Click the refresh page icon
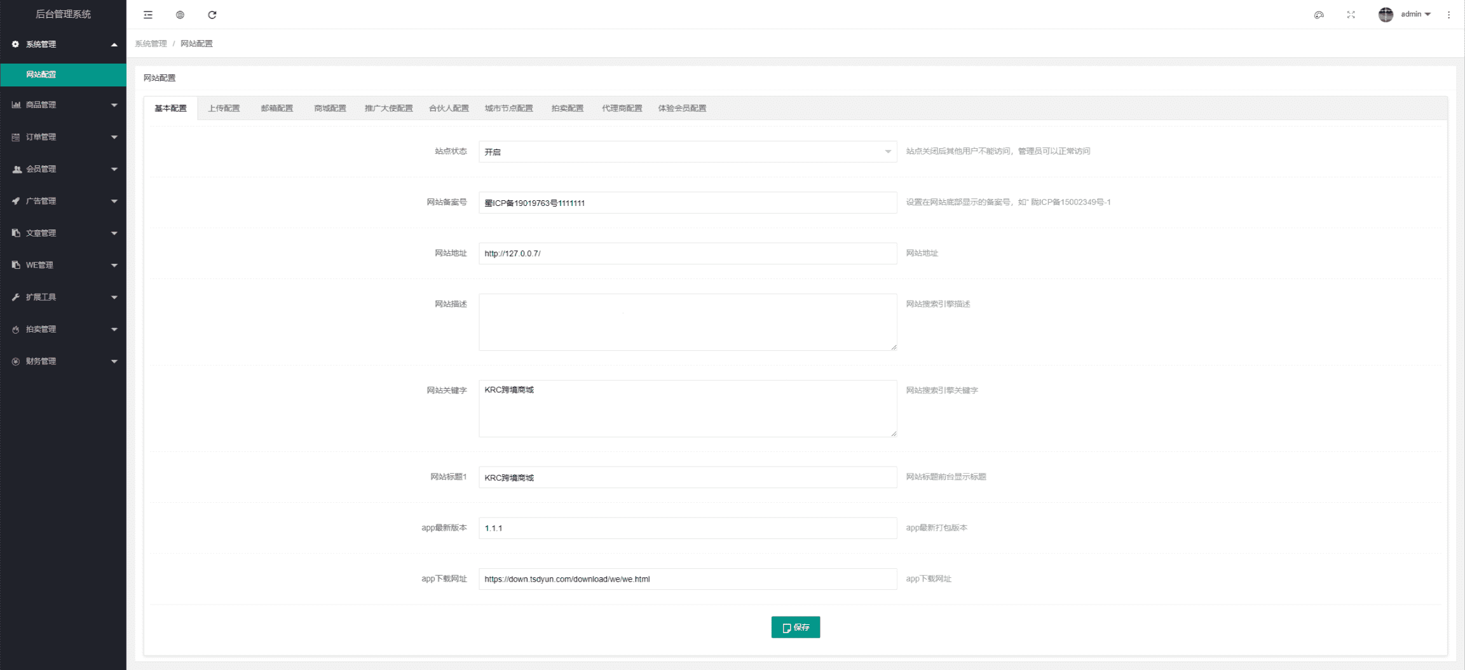Image resolution: width=1465 pixels, height=670 pixels. 212,15
